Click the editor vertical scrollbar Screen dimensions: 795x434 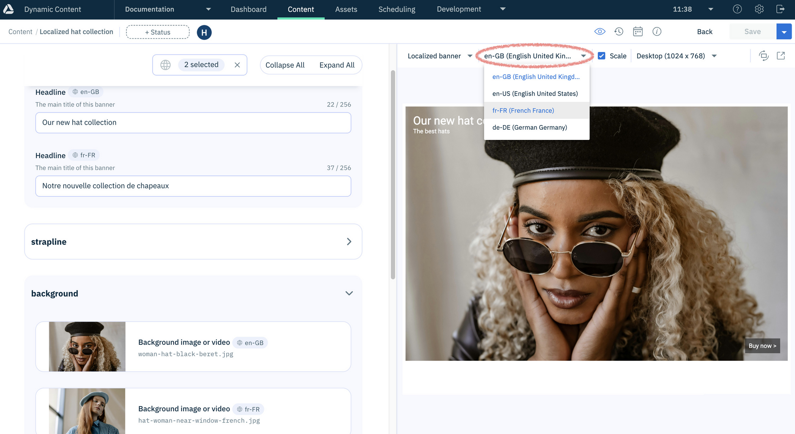coord(393,175)
